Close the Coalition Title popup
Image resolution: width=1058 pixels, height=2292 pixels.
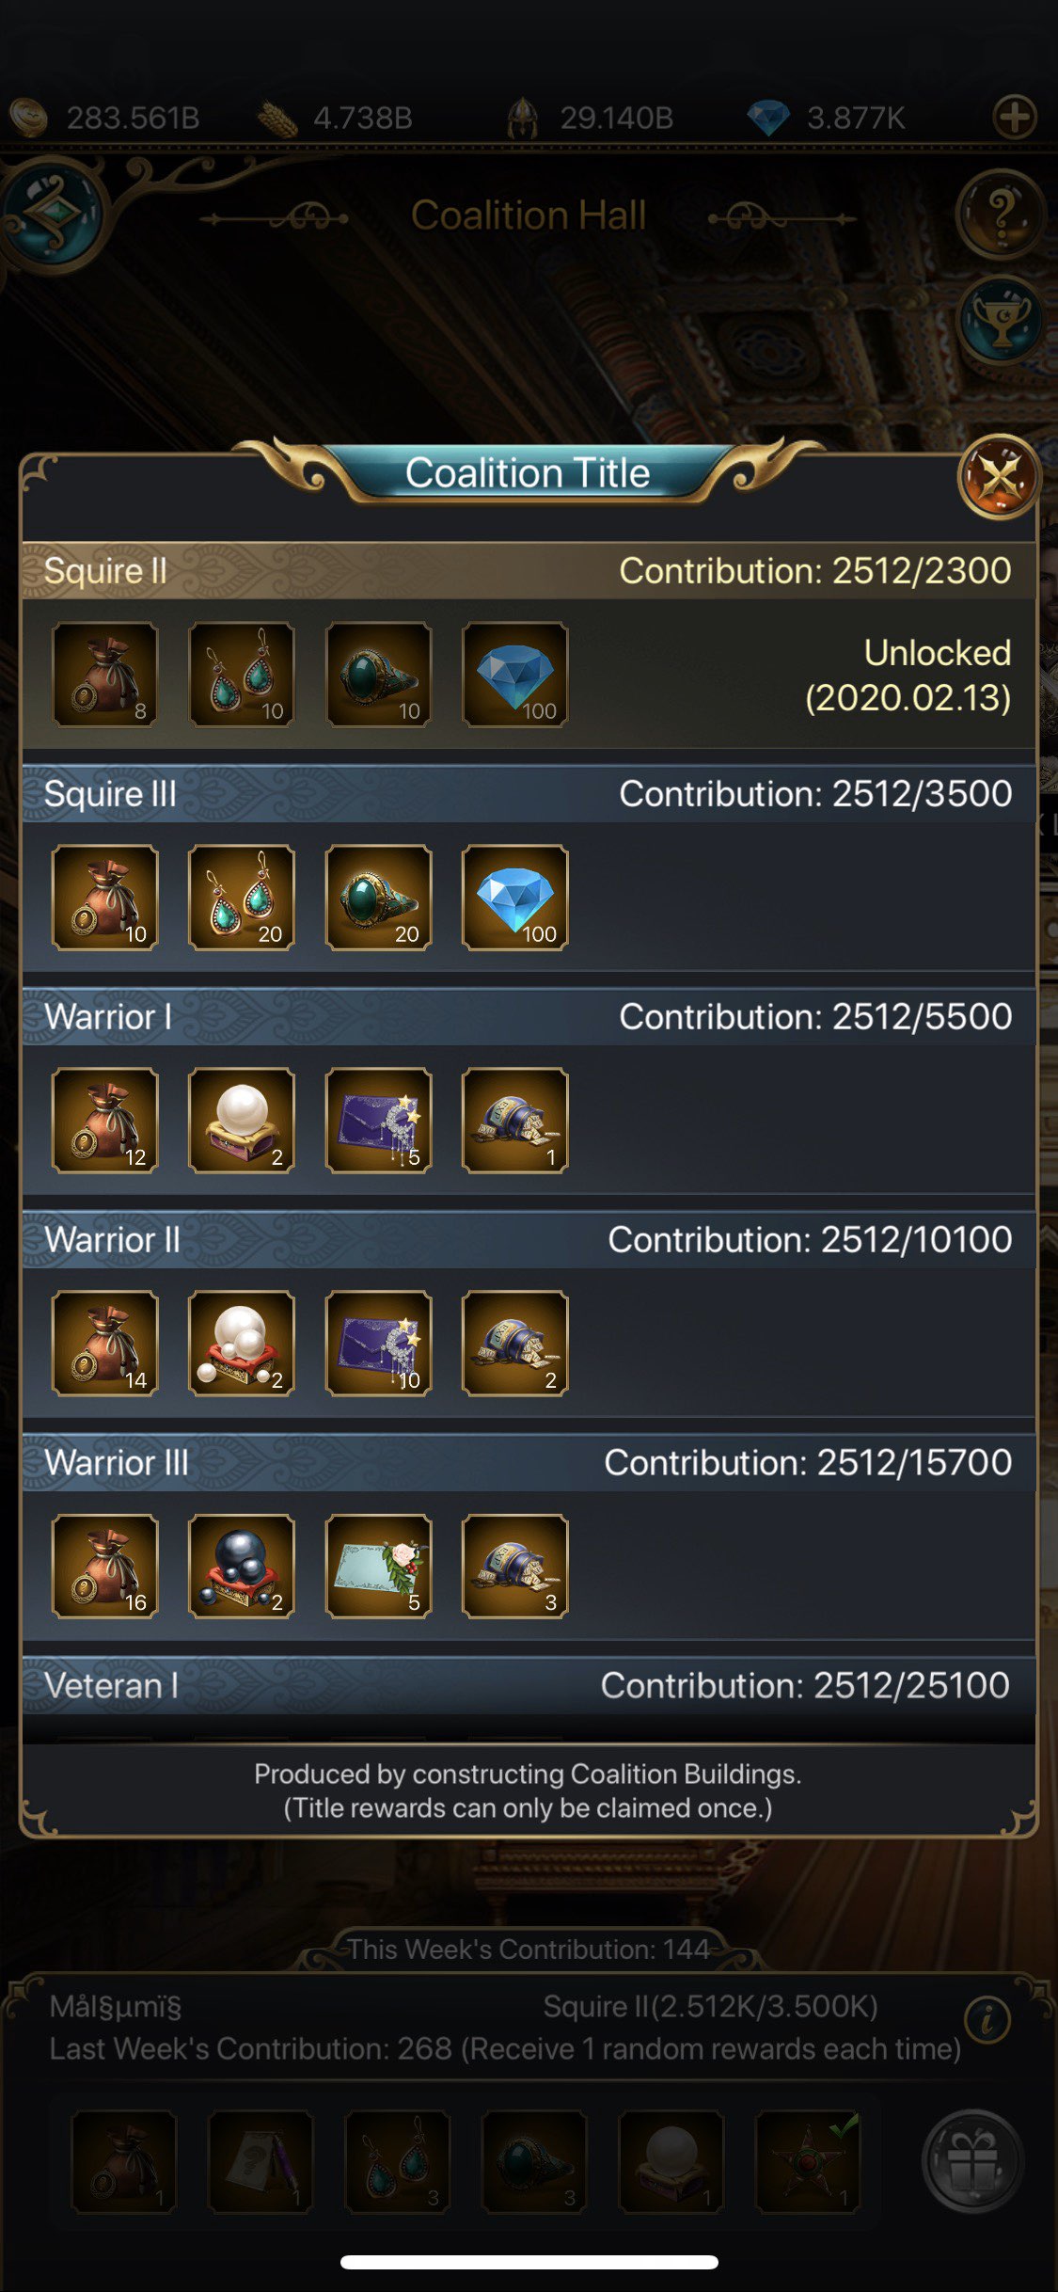point(999,477)
